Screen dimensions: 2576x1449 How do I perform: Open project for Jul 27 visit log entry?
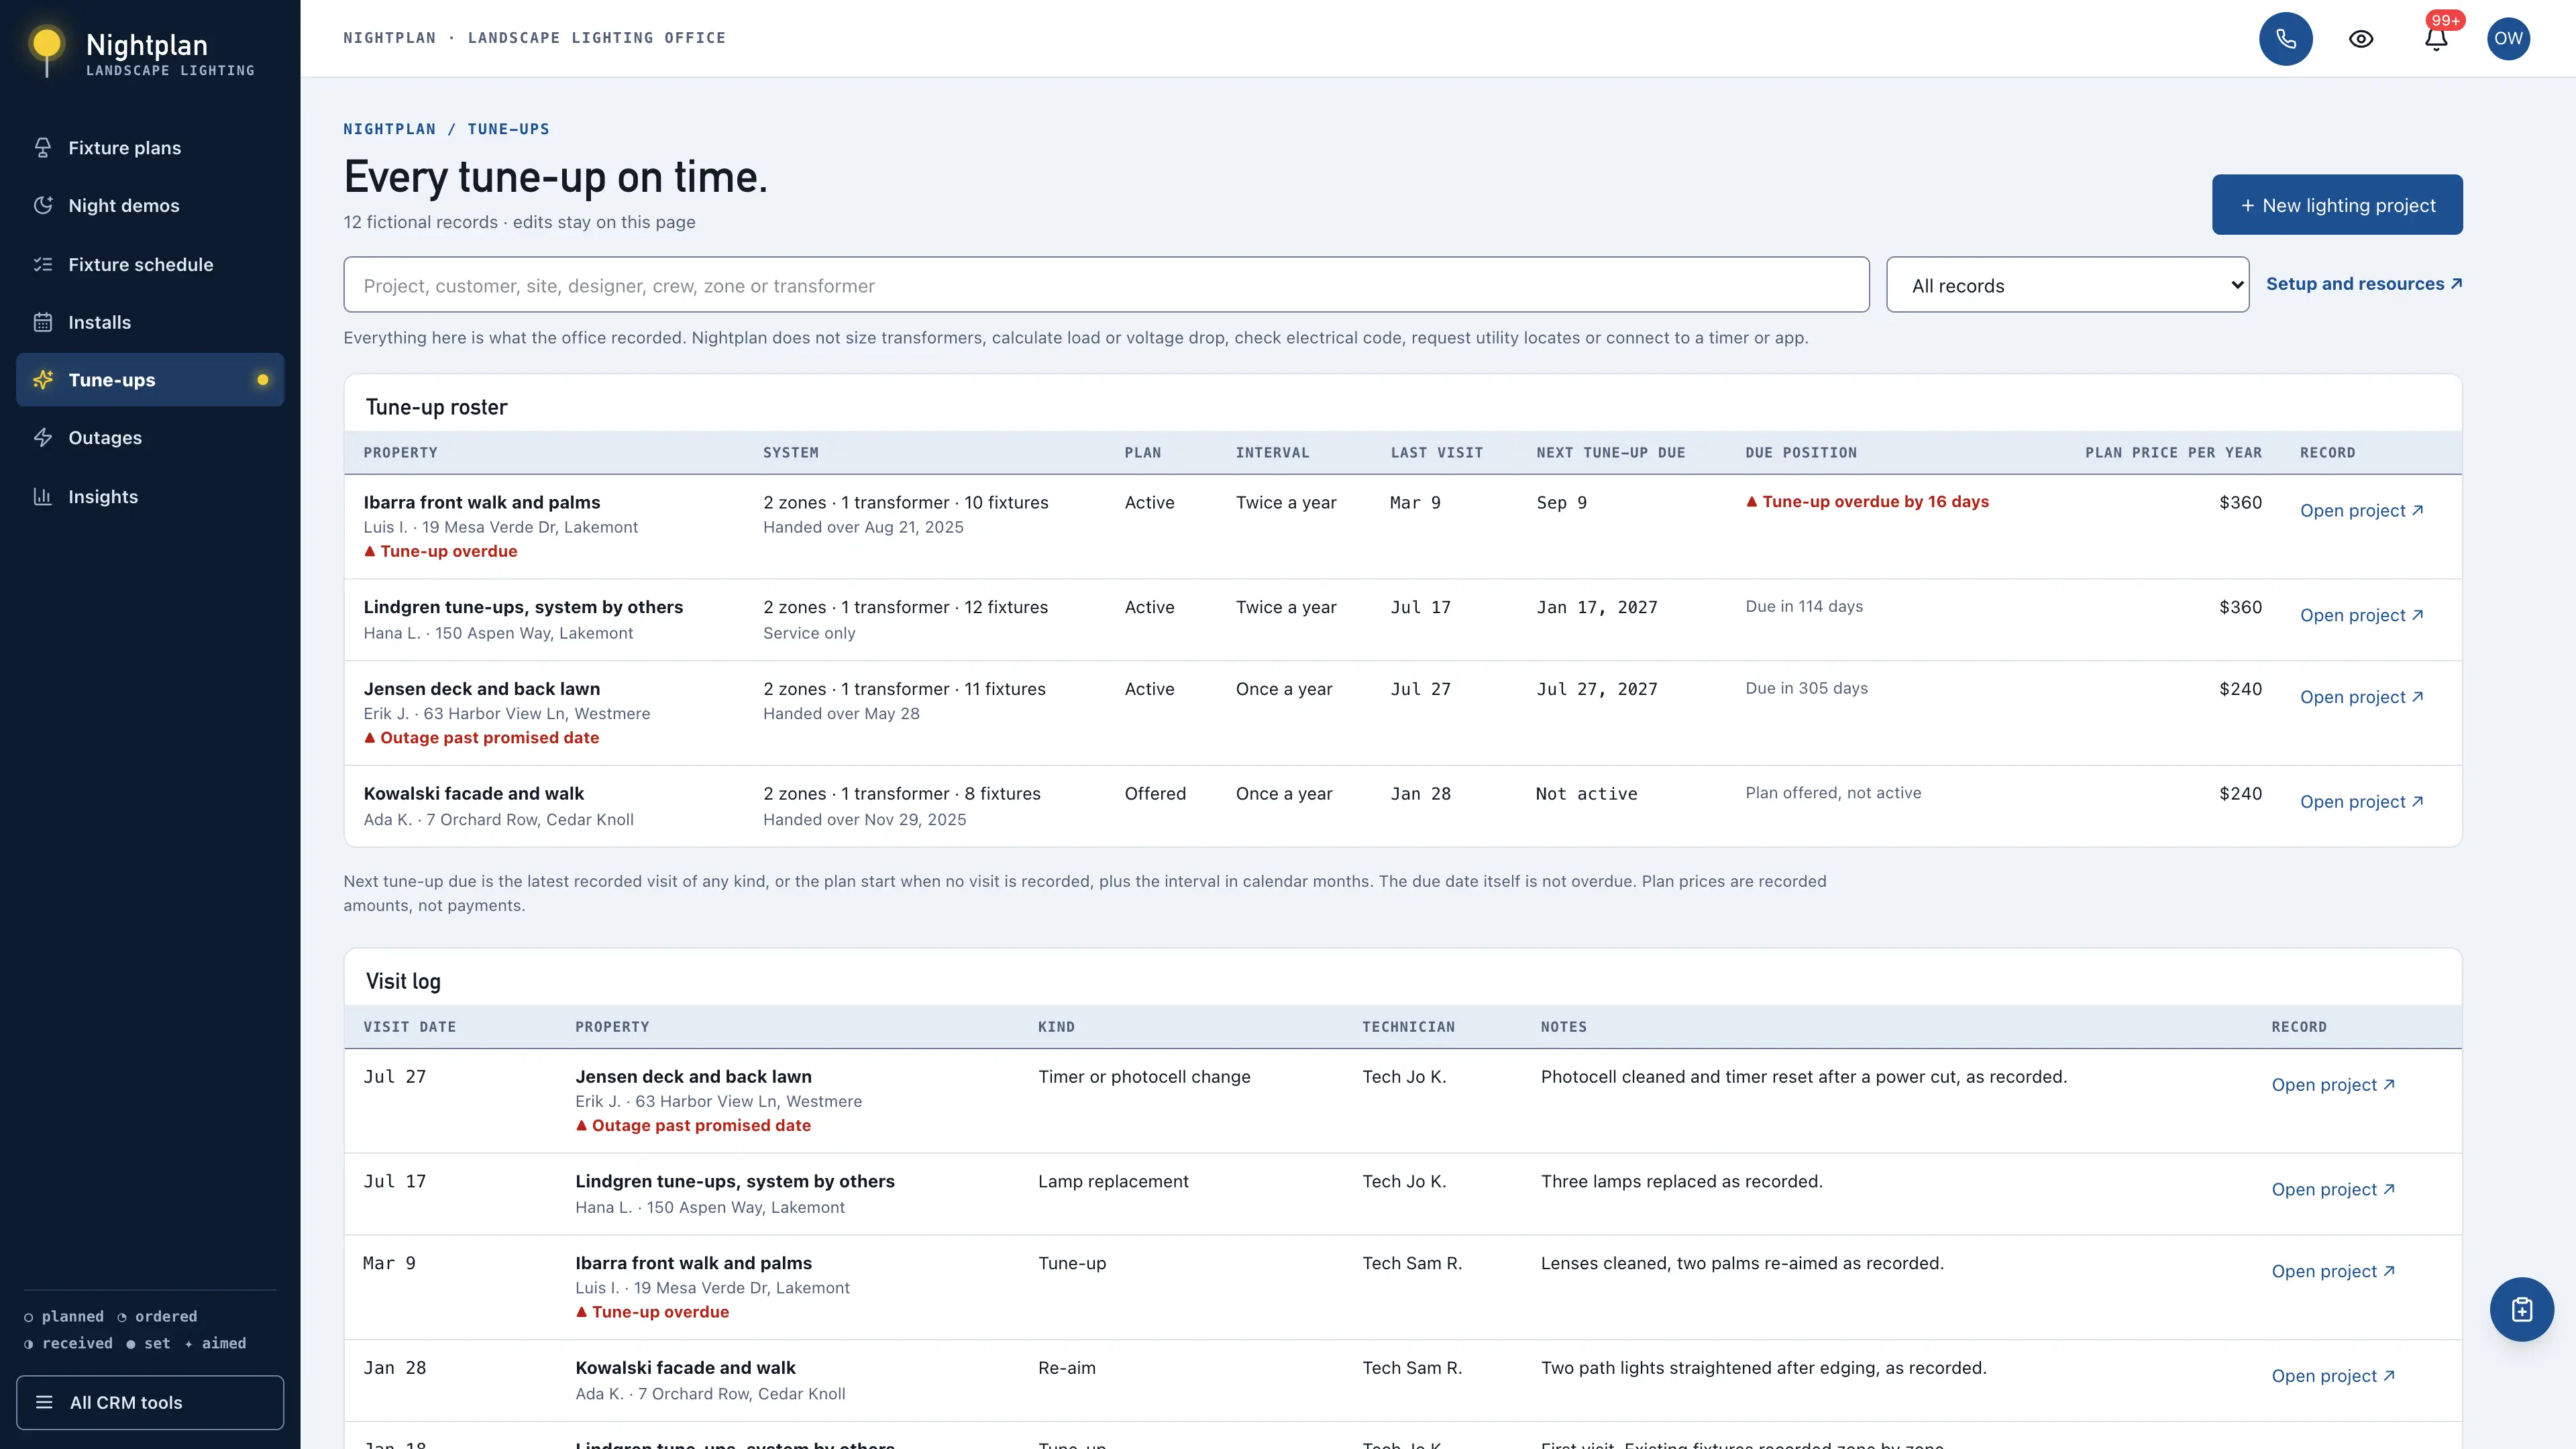click(x=2333, y=1085)
